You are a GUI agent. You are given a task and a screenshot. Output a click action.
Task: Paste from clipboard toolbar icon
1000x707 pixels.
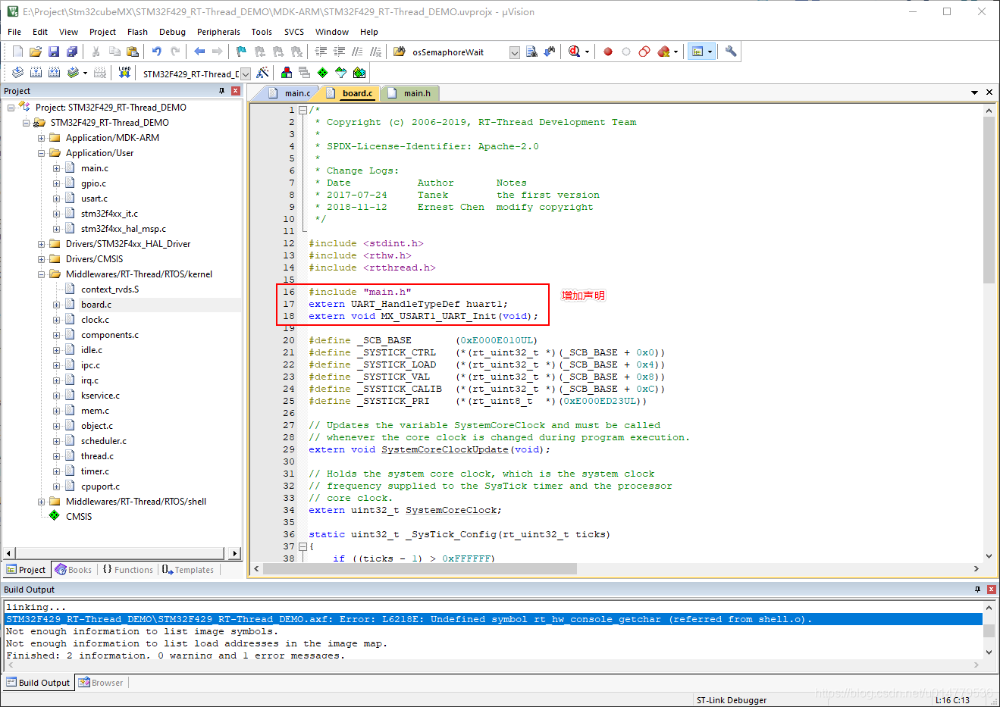pyautogui.click(x=133, y=52)
